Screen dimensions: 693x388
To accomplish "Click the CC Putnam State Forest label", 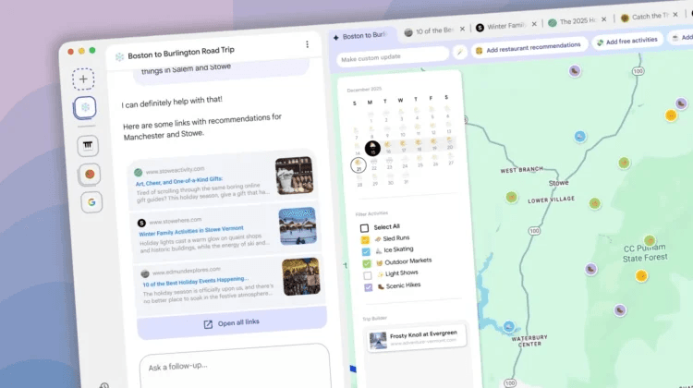I will (645, 253).
